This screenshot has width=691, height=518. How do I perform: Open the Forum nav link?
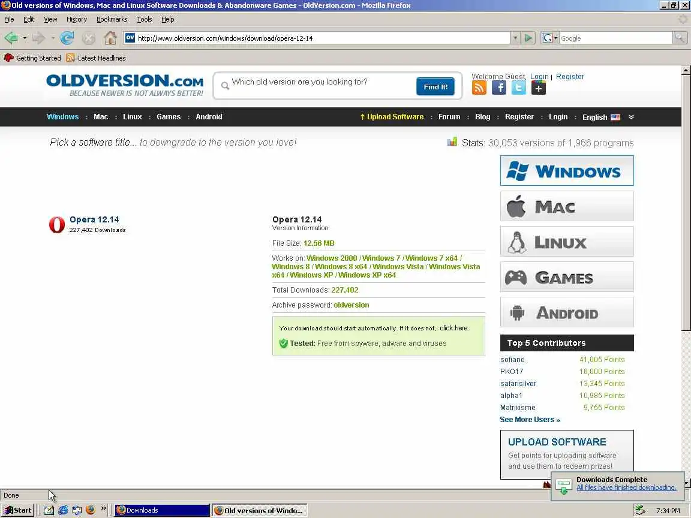(x=449, y=117)
